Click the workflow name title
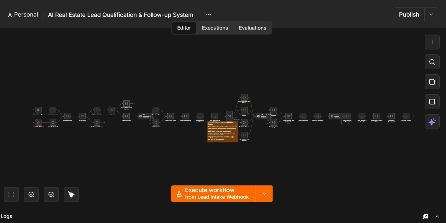Screen dimensions: 446x223 [x=121, y=15]
